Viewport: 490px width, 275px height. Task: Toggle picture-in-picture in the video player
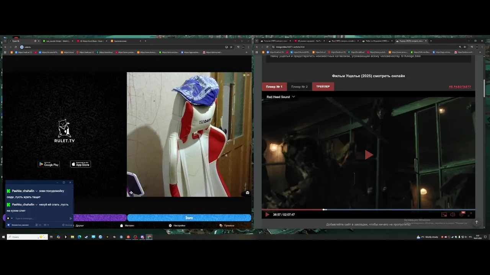(x=444, y=215)
